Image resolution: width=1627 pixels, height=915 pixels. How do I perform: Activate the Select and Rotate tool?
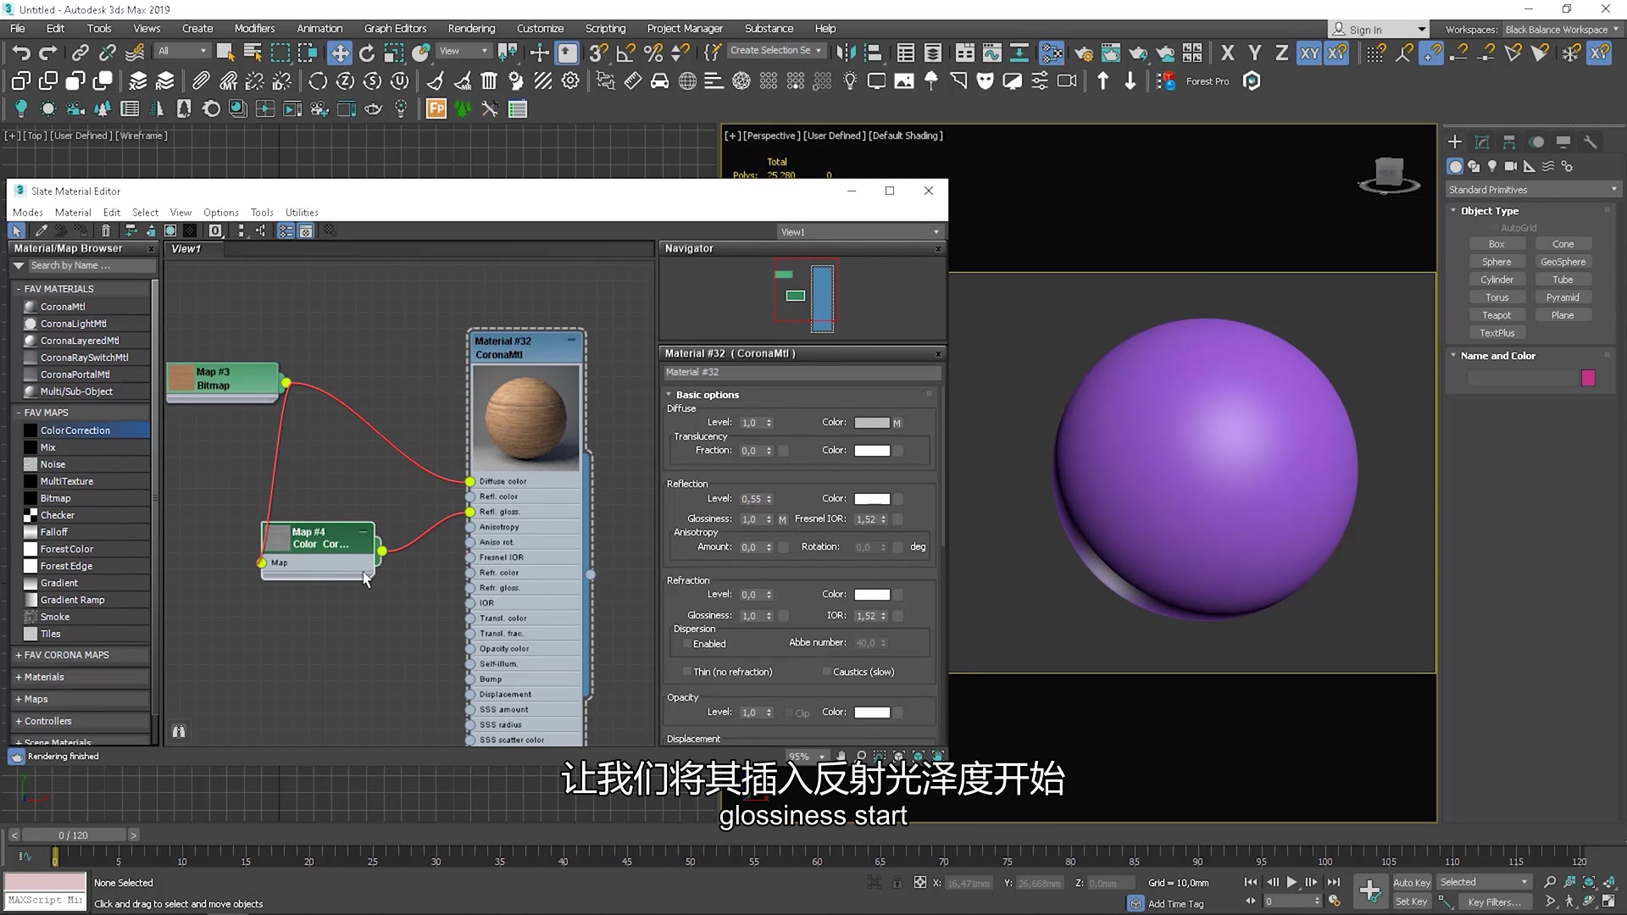coord(367,52)
